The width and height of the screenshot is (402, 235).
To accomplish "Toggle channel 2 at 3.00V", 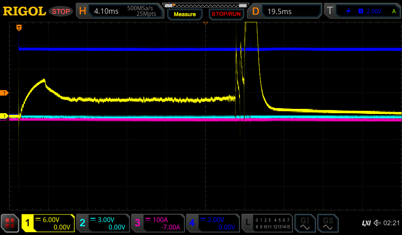I will point(103,223).
